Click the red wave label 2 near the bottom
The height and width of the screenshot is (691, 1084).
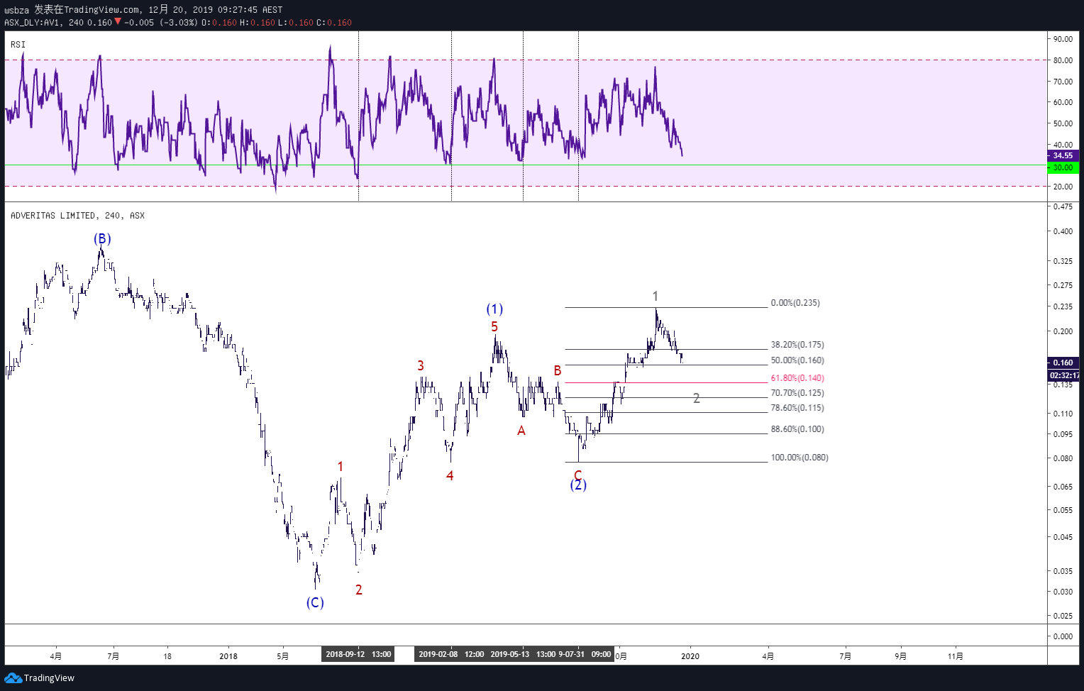coord(359,590)
